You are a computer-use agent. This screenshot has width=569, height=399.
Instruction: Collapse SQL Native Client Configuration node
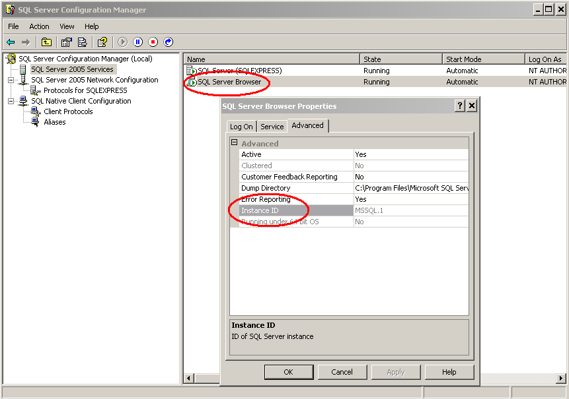(x=11, y=101)
